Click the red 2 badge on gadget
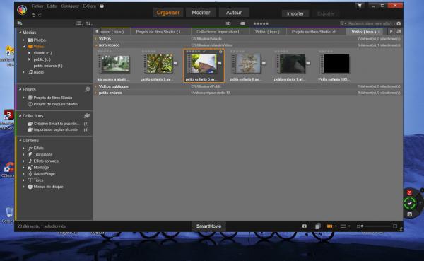Screen dimensions: 424x261 coord(409,192)
